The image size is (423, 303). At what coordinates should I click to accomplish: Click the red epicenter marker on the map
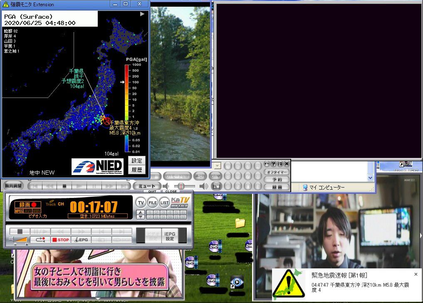(107, 120)
